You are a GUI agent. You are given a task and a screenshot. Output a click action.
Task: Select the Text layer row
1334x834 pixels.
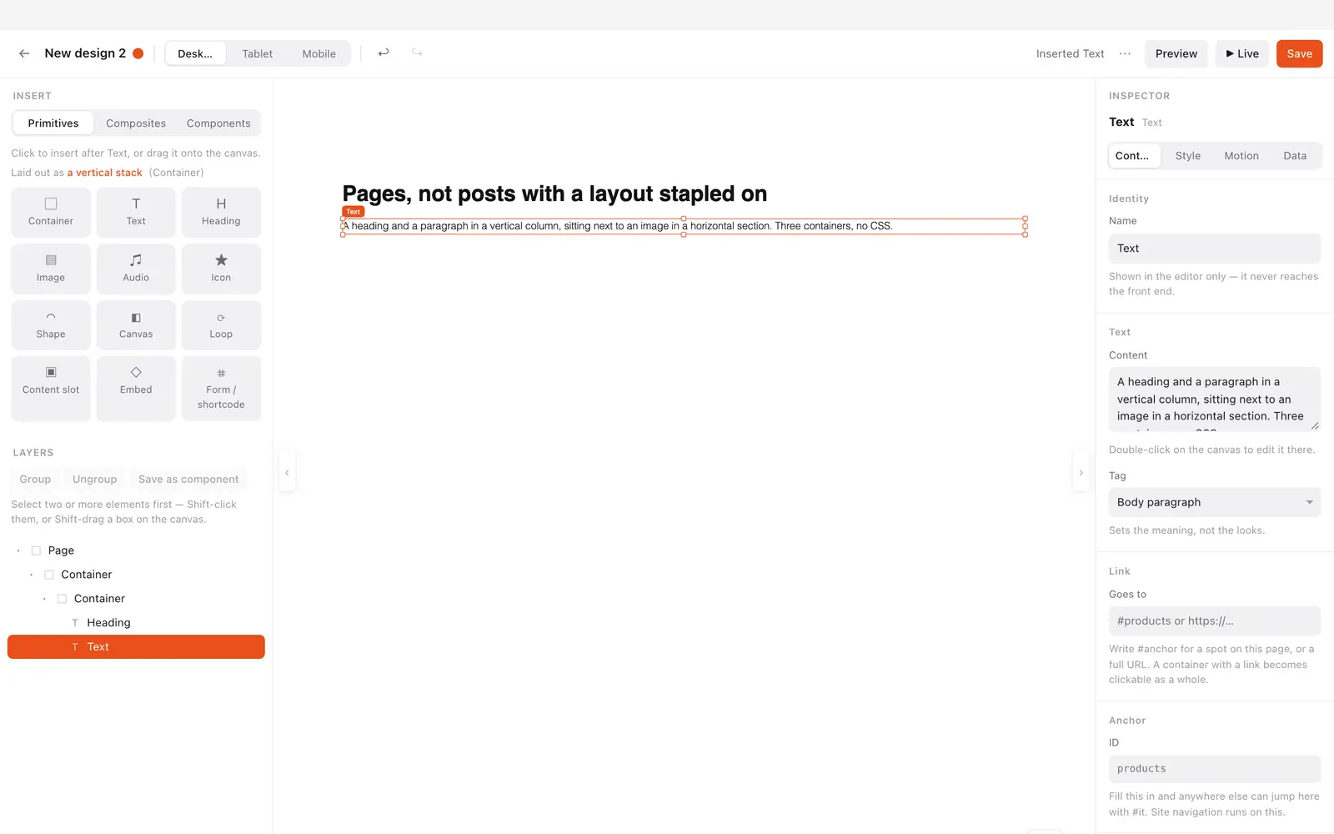(x=136, y=647)
